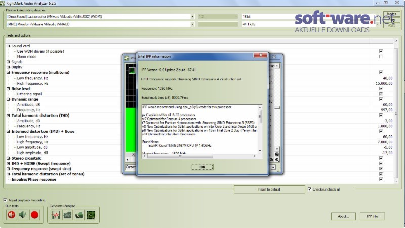
Task: Click High frequency value 15.000,00 field
Action: 384,83
